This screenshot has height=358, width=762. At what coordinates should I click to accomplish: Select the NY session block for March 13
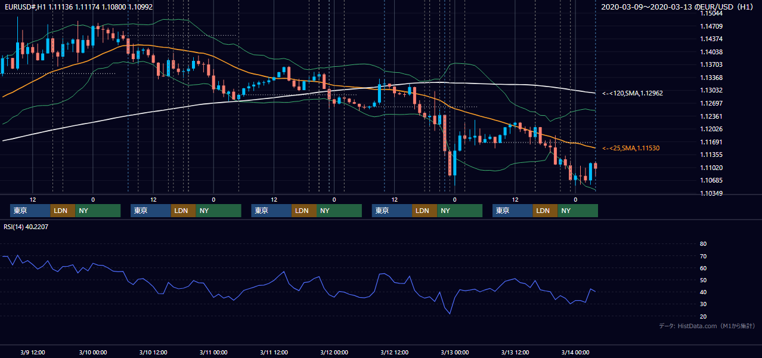[578, 211]
